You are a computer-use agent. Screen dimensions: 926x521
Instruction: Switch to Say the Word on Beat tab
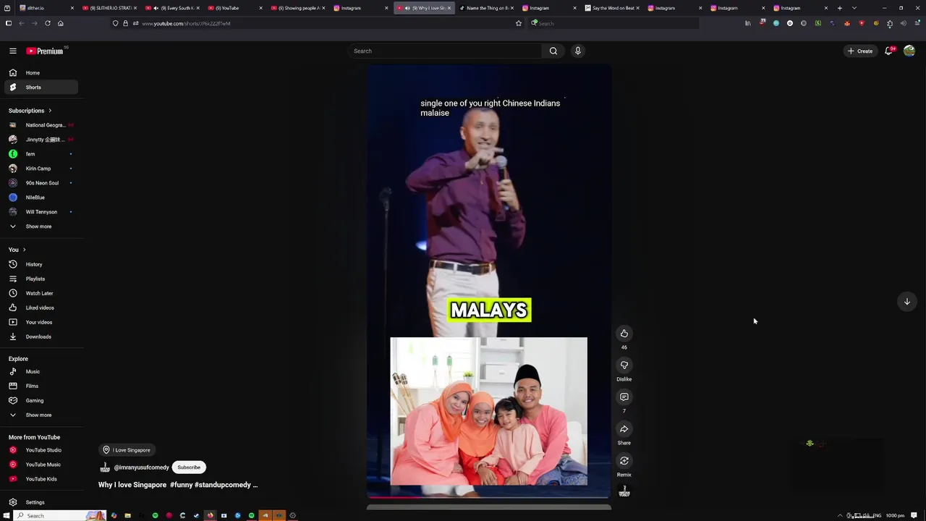tap(612, 8)
